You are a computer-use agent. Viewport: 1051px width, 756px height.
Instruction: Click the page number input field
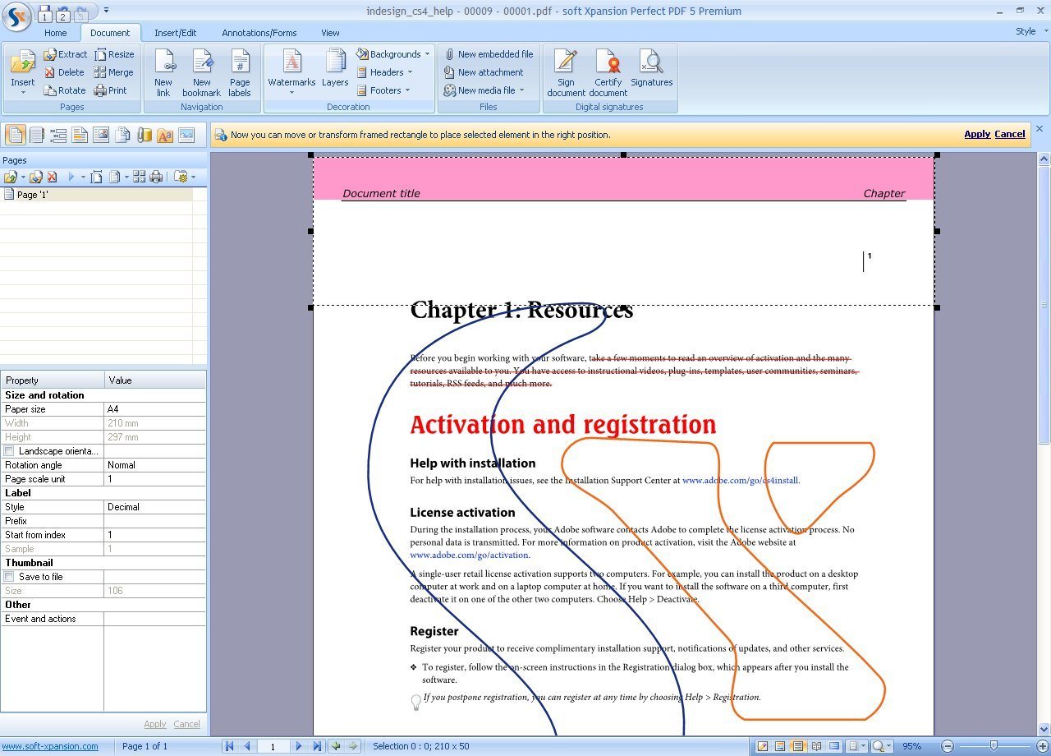[273, 746]
